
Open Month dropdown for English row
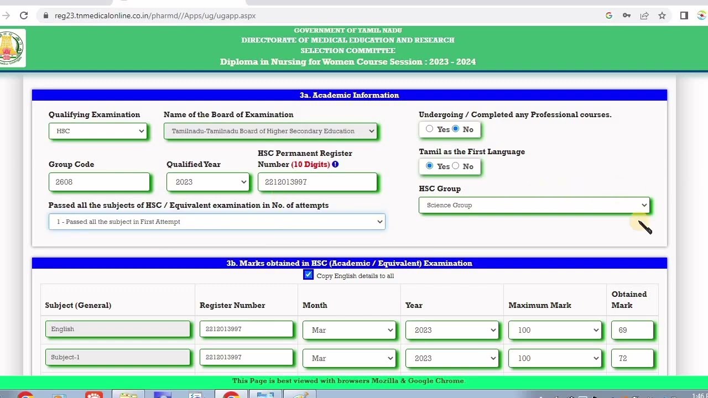click(x=349, y=330)
